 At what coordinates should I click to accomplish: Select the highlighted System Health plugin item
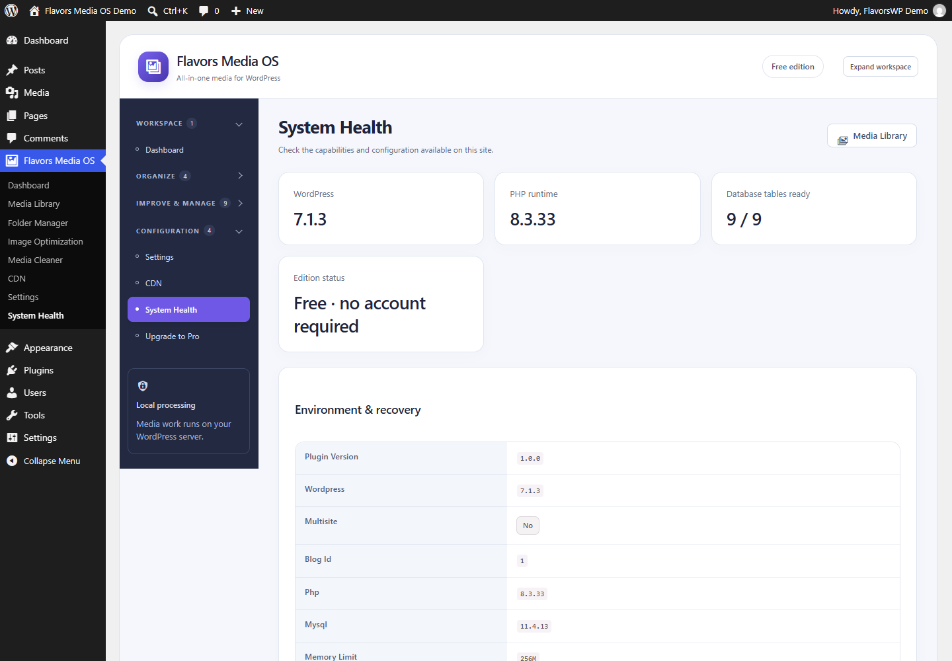coord(188,309)
